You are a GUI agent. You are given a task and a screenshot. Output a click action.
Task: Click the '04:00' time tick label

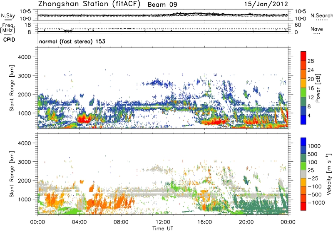pos(79,222)
